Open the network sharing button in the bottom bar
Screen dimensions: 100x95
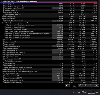tap(67, 85)
